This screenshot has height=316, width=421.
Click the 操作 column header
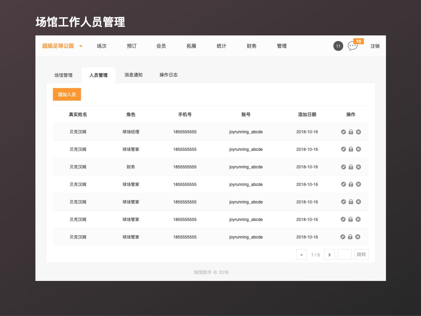(x=351, y=114)
